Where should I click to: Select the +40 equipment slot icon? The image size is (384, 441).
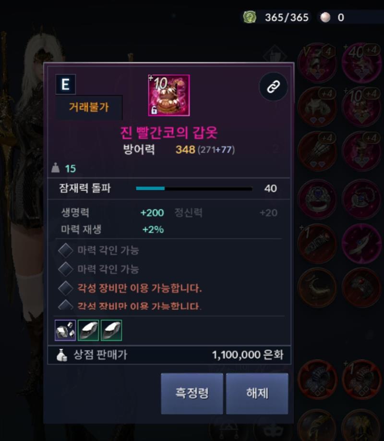[x=361, y=62]
